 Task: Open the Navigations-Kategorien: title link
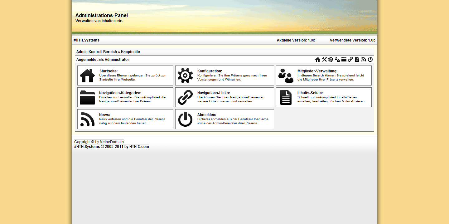tap(120, 93)
